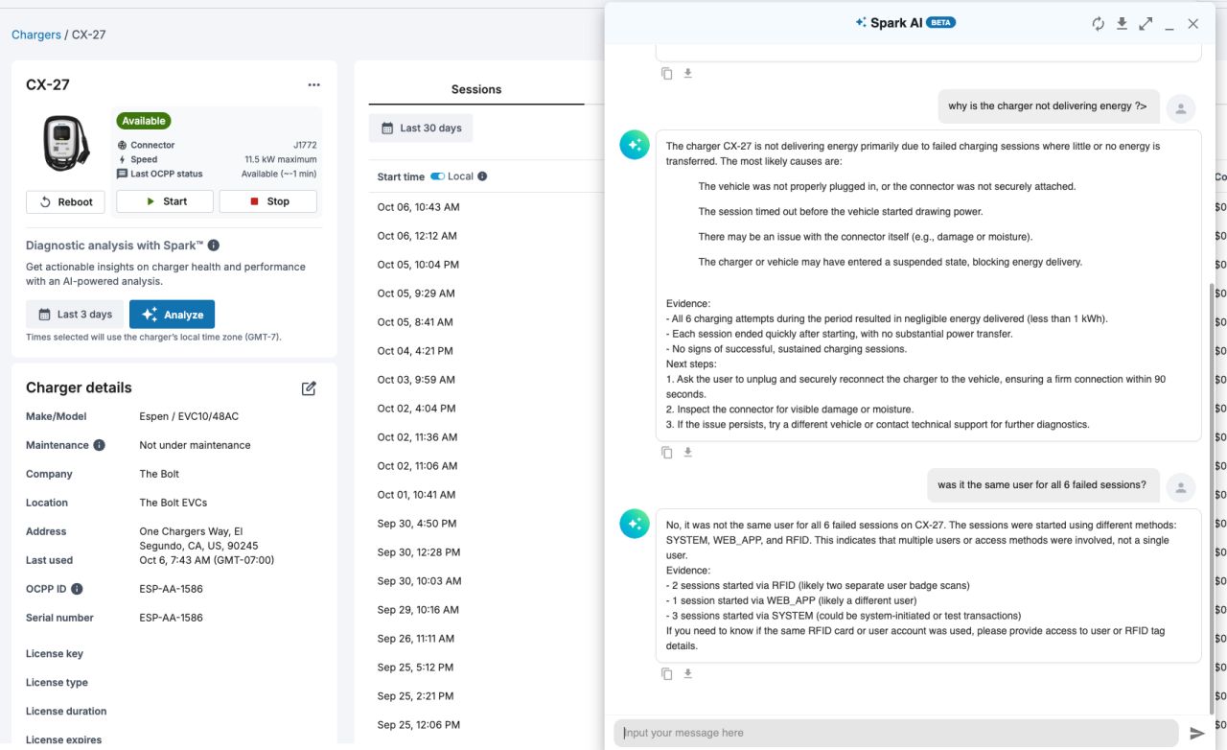Copy the reply about charger not delivering energy

(667, 453)
